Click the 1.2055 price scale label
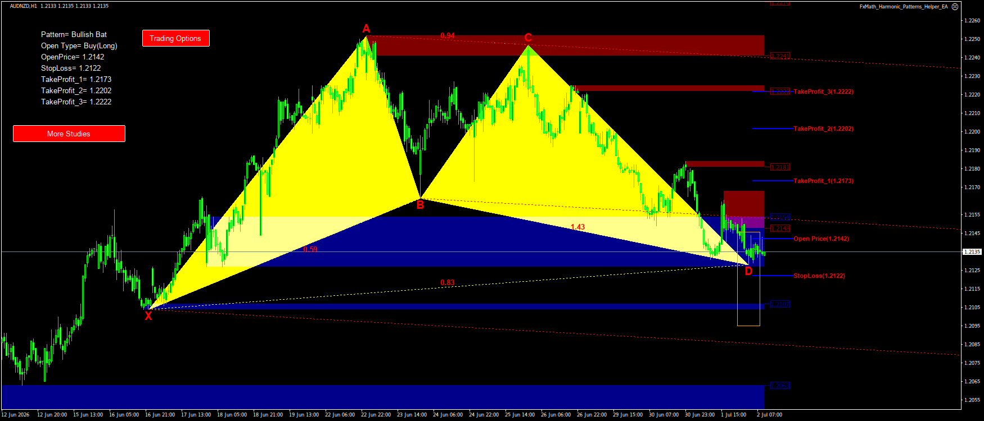The image size is (984, 421). click(x=972, y=400)
